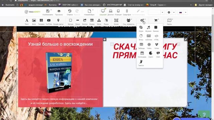Insert a Form element
The width and height of the screenshot is (214, 120).
point(92,21)
